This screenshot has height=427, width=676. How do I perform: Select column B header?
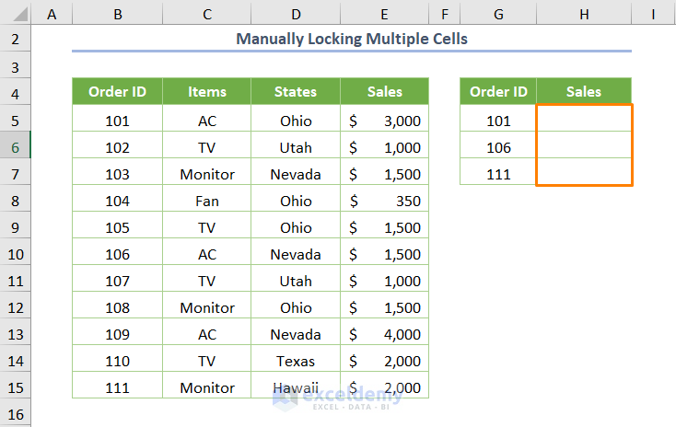click(x=117, y=13)
